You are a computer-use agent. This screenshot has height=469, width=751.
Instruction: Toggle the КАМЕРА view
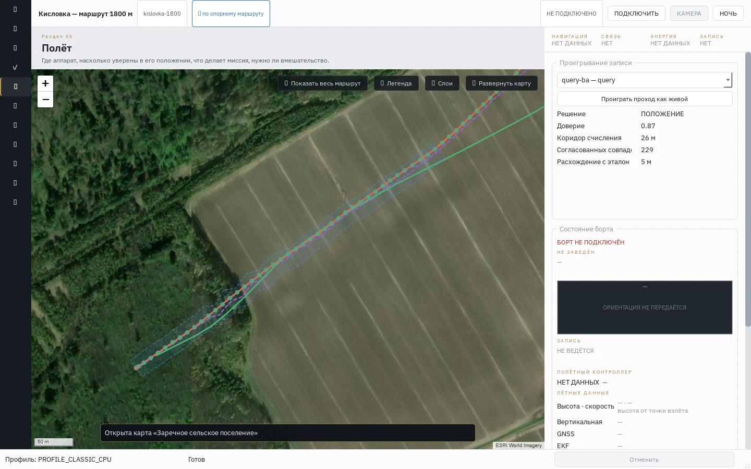click(689, 14)
